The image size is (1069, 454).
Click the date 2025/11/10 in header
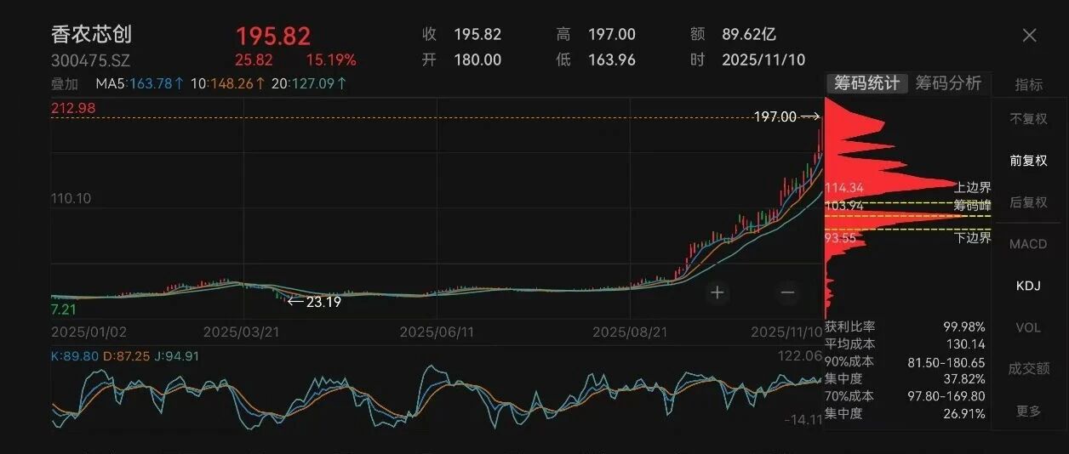point(763,60)
